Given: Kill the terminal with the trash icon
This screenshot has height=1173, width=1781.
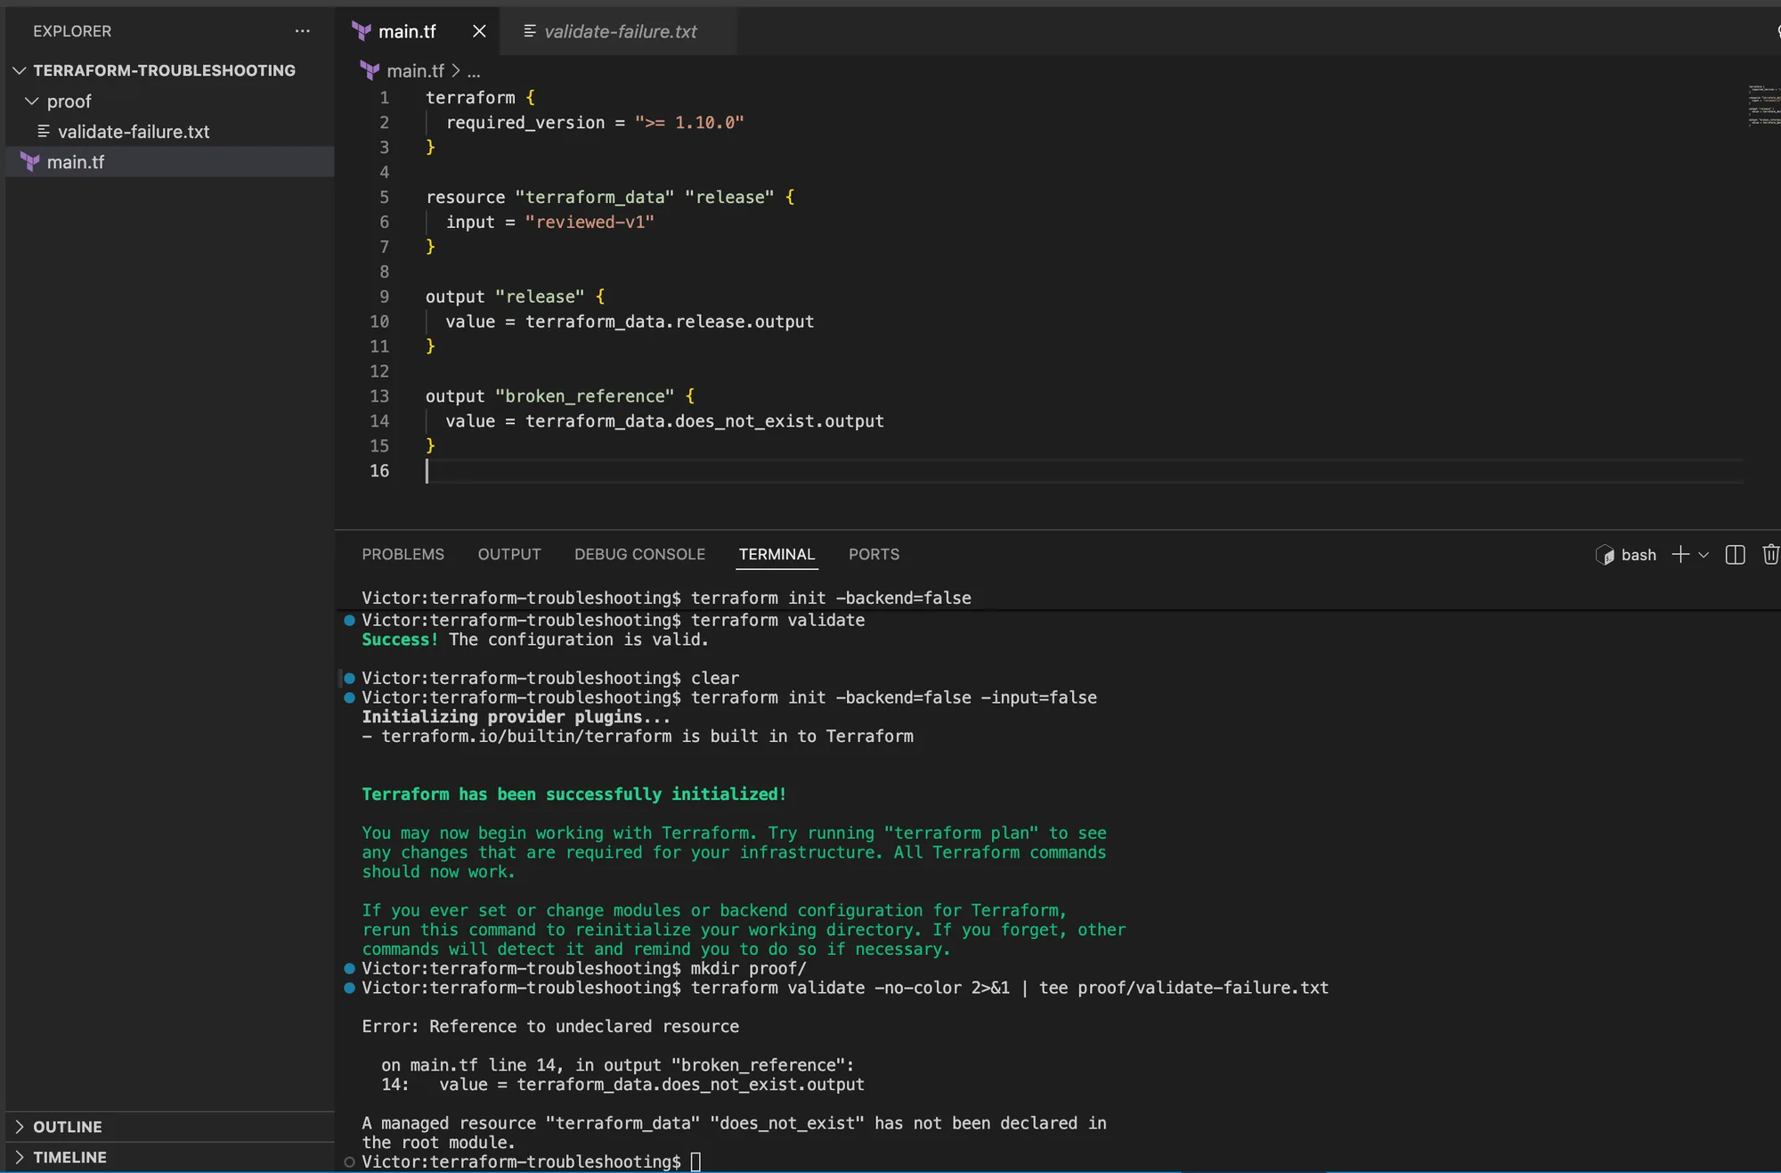Looking at the screenshot, I should click(1770, 555).
